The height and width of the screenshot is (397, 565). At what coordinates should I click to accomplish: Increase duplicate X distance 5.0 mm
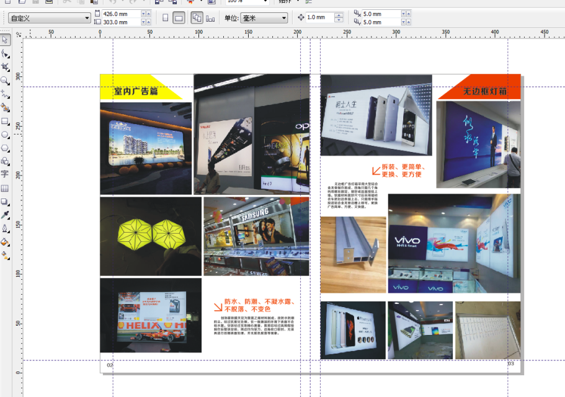pos(409,14)
